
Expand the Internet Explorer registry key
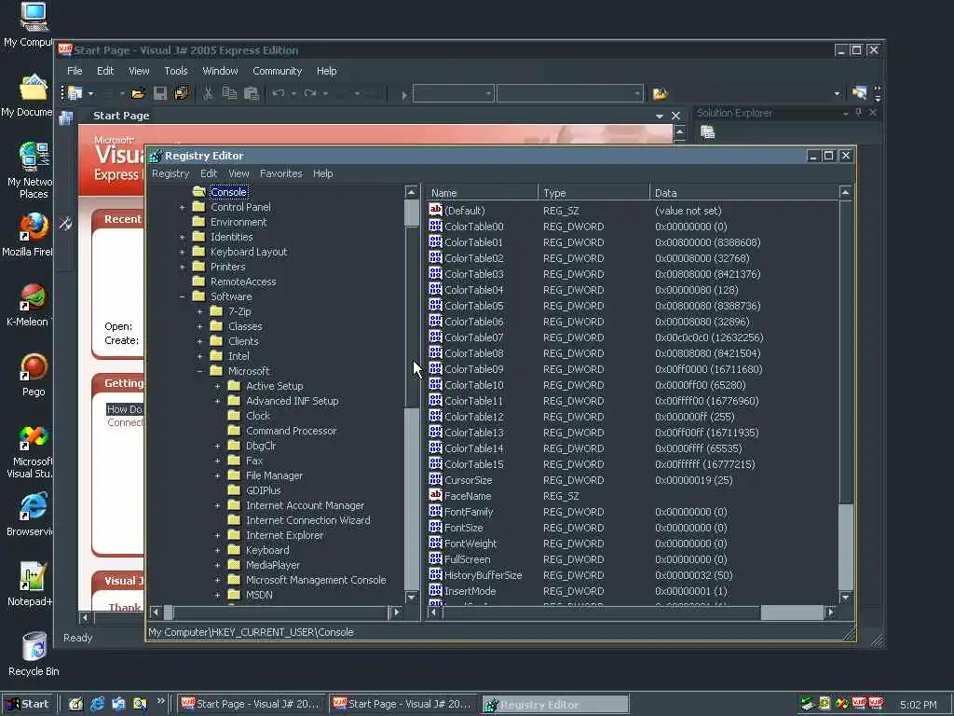coord(217,535)
